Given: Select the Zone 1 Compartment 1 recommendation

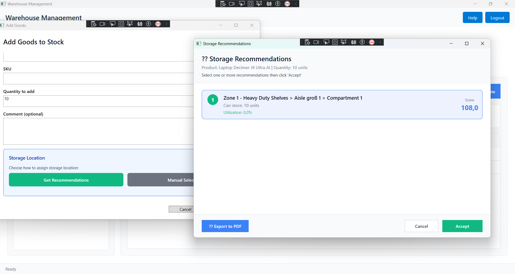Looking at the screenshot, I should pos(342,104).
